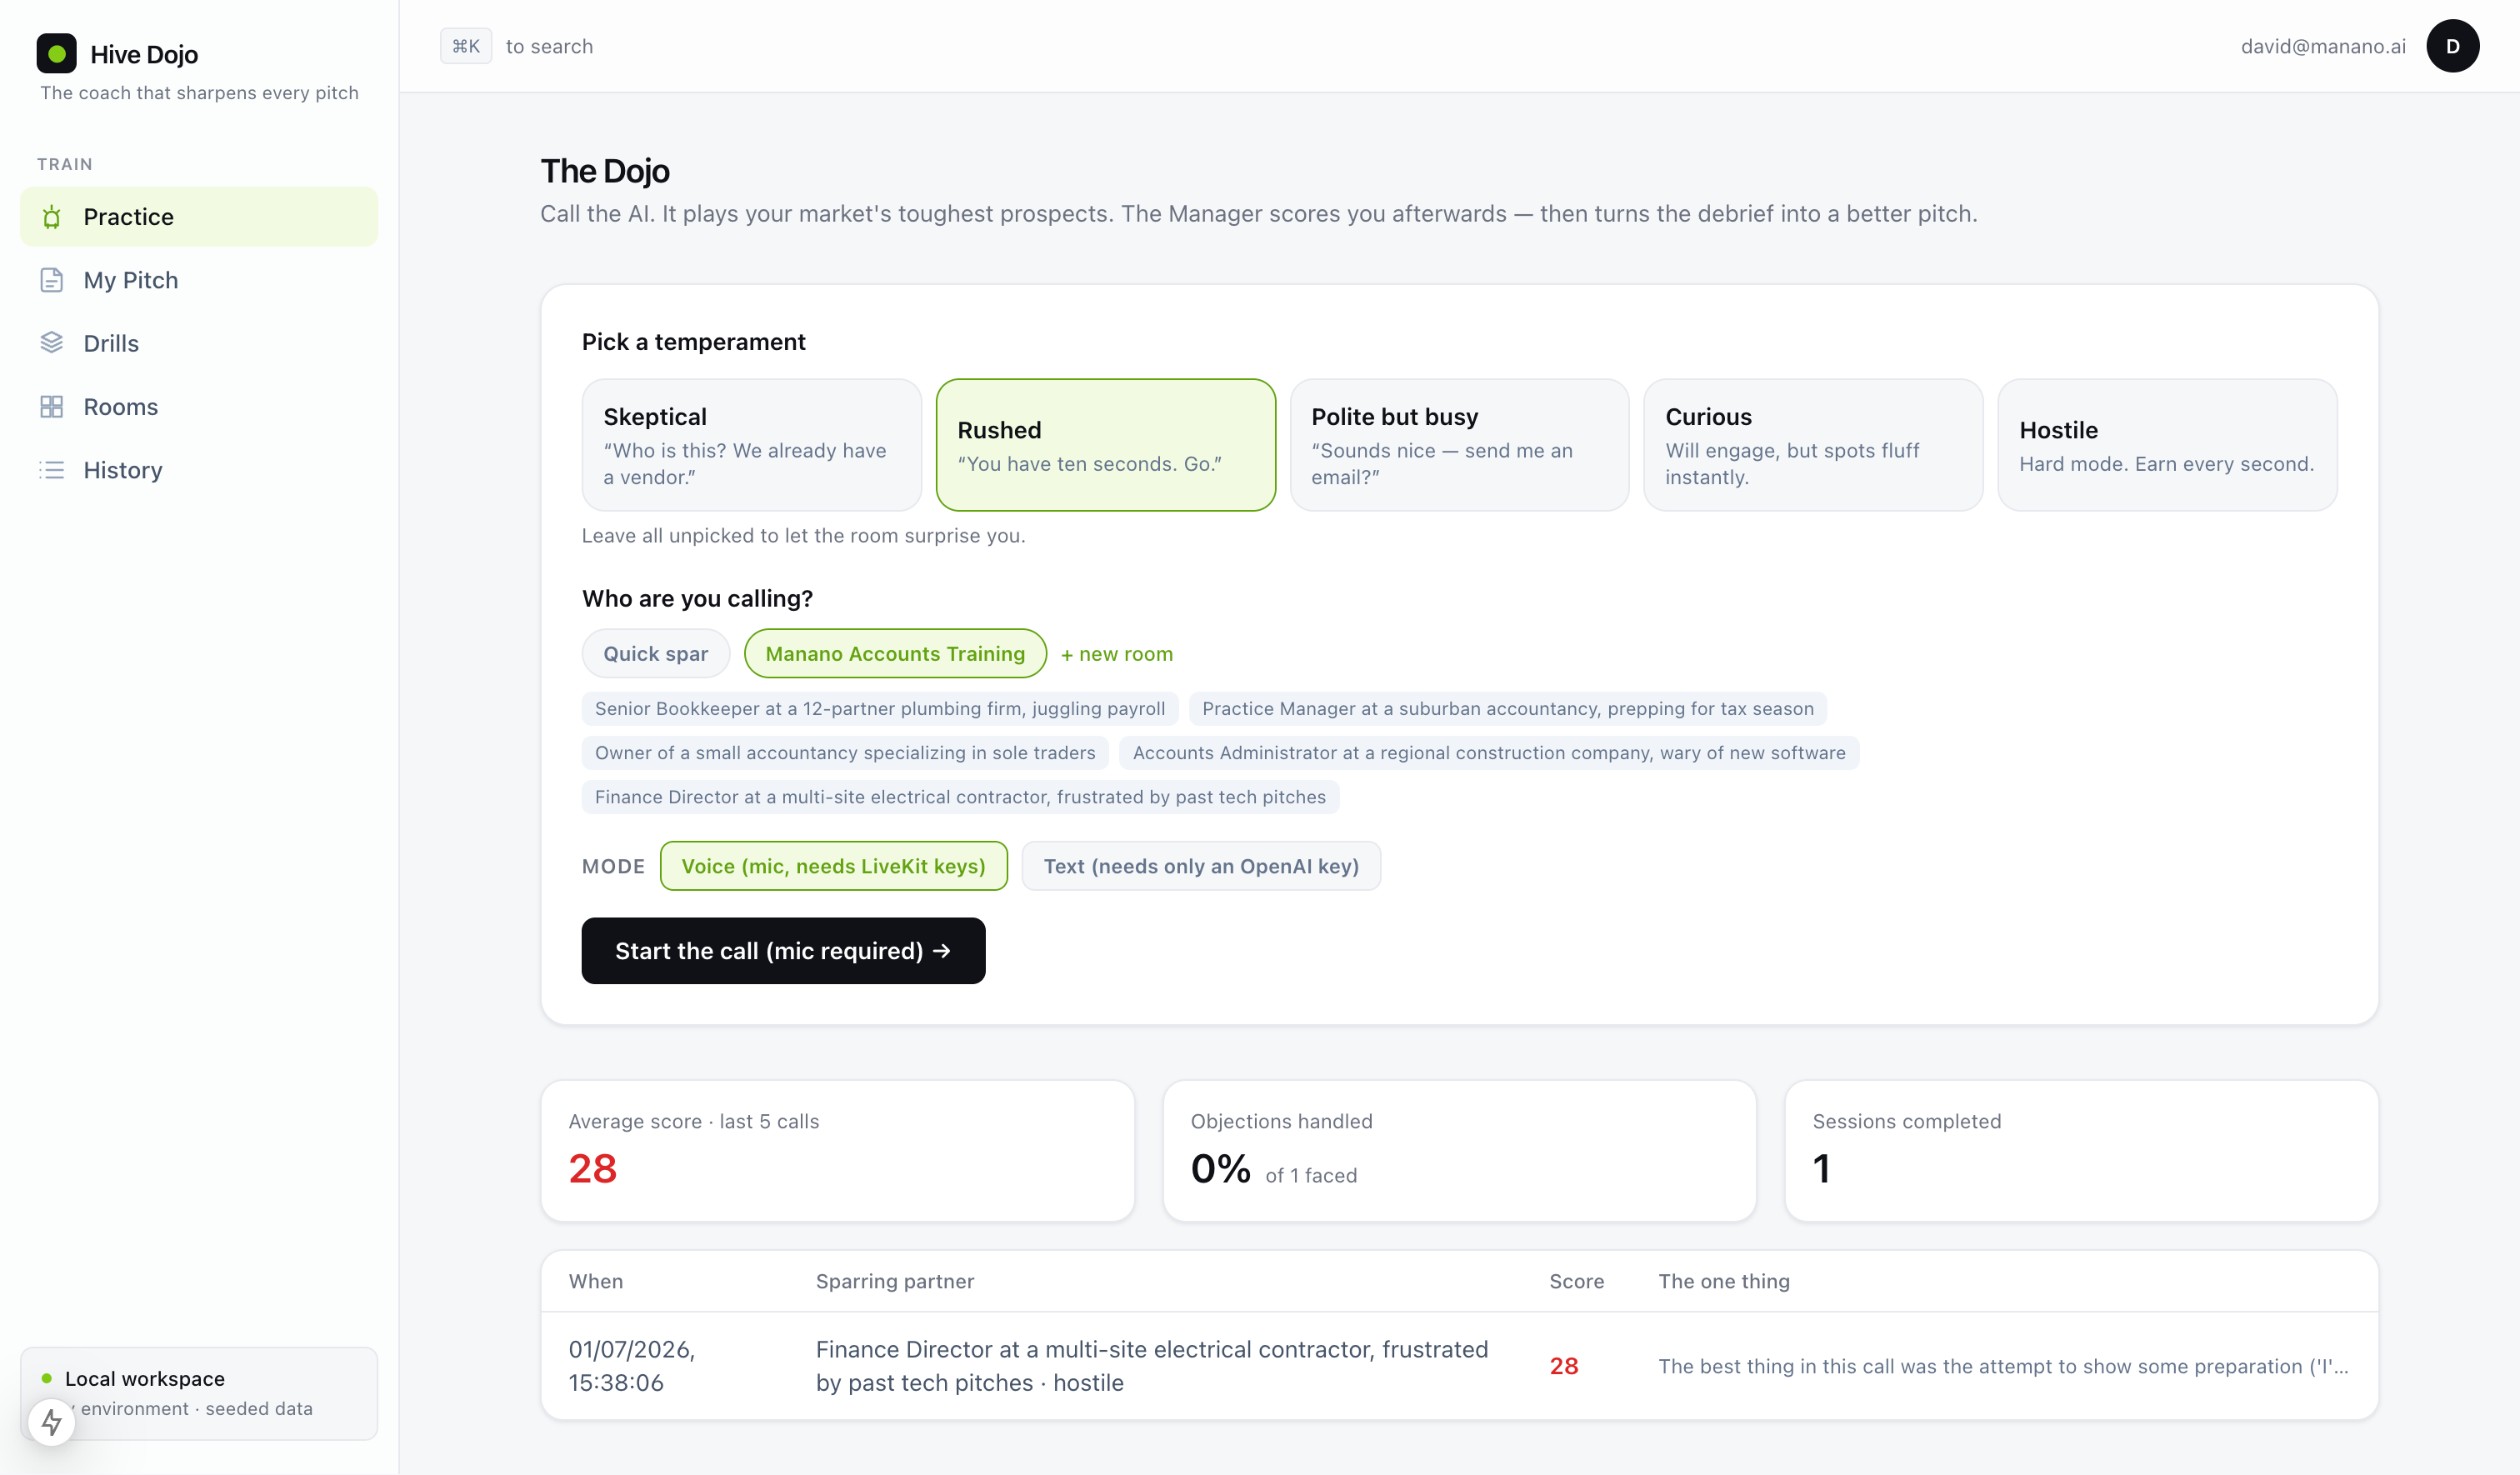Focus the ⌘K search field

pyautogui.click(x=517, y=46)
